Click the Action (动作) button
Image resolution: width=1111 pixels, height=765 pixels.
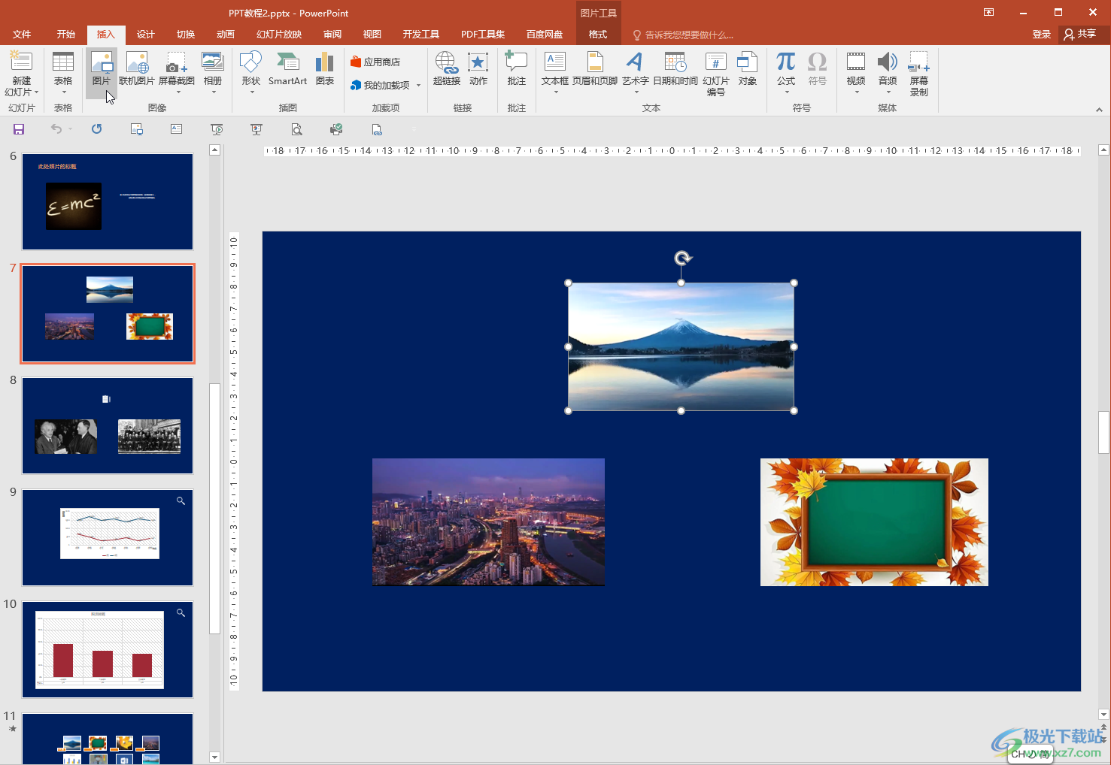point(478,68)
